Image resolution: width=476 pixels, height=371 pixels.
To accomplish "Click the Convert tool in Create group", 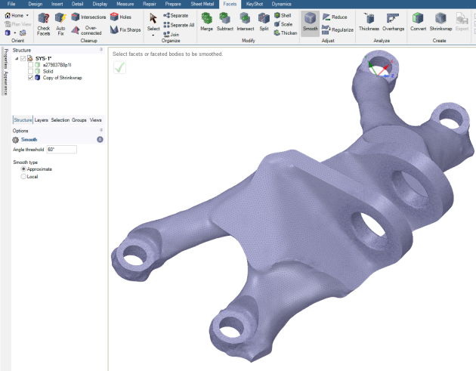I will tap(418, 21).
